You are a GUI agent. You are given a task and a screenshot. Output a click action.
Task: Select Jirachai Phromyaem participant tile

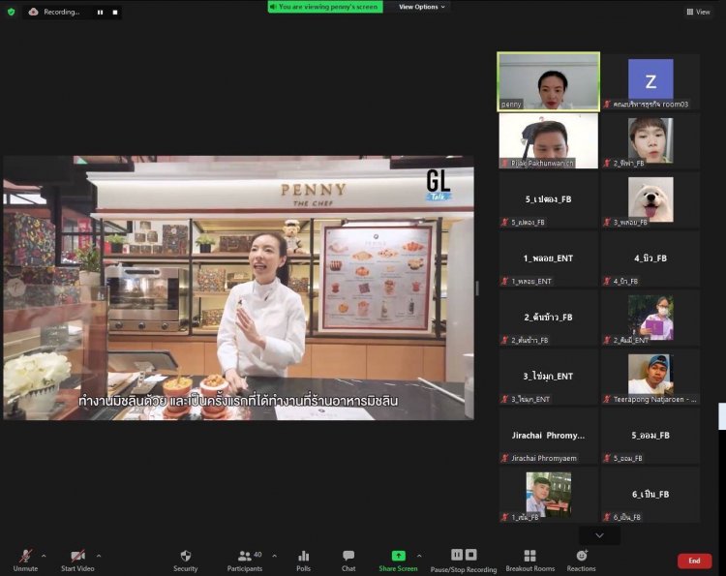[x=548, y=436]
